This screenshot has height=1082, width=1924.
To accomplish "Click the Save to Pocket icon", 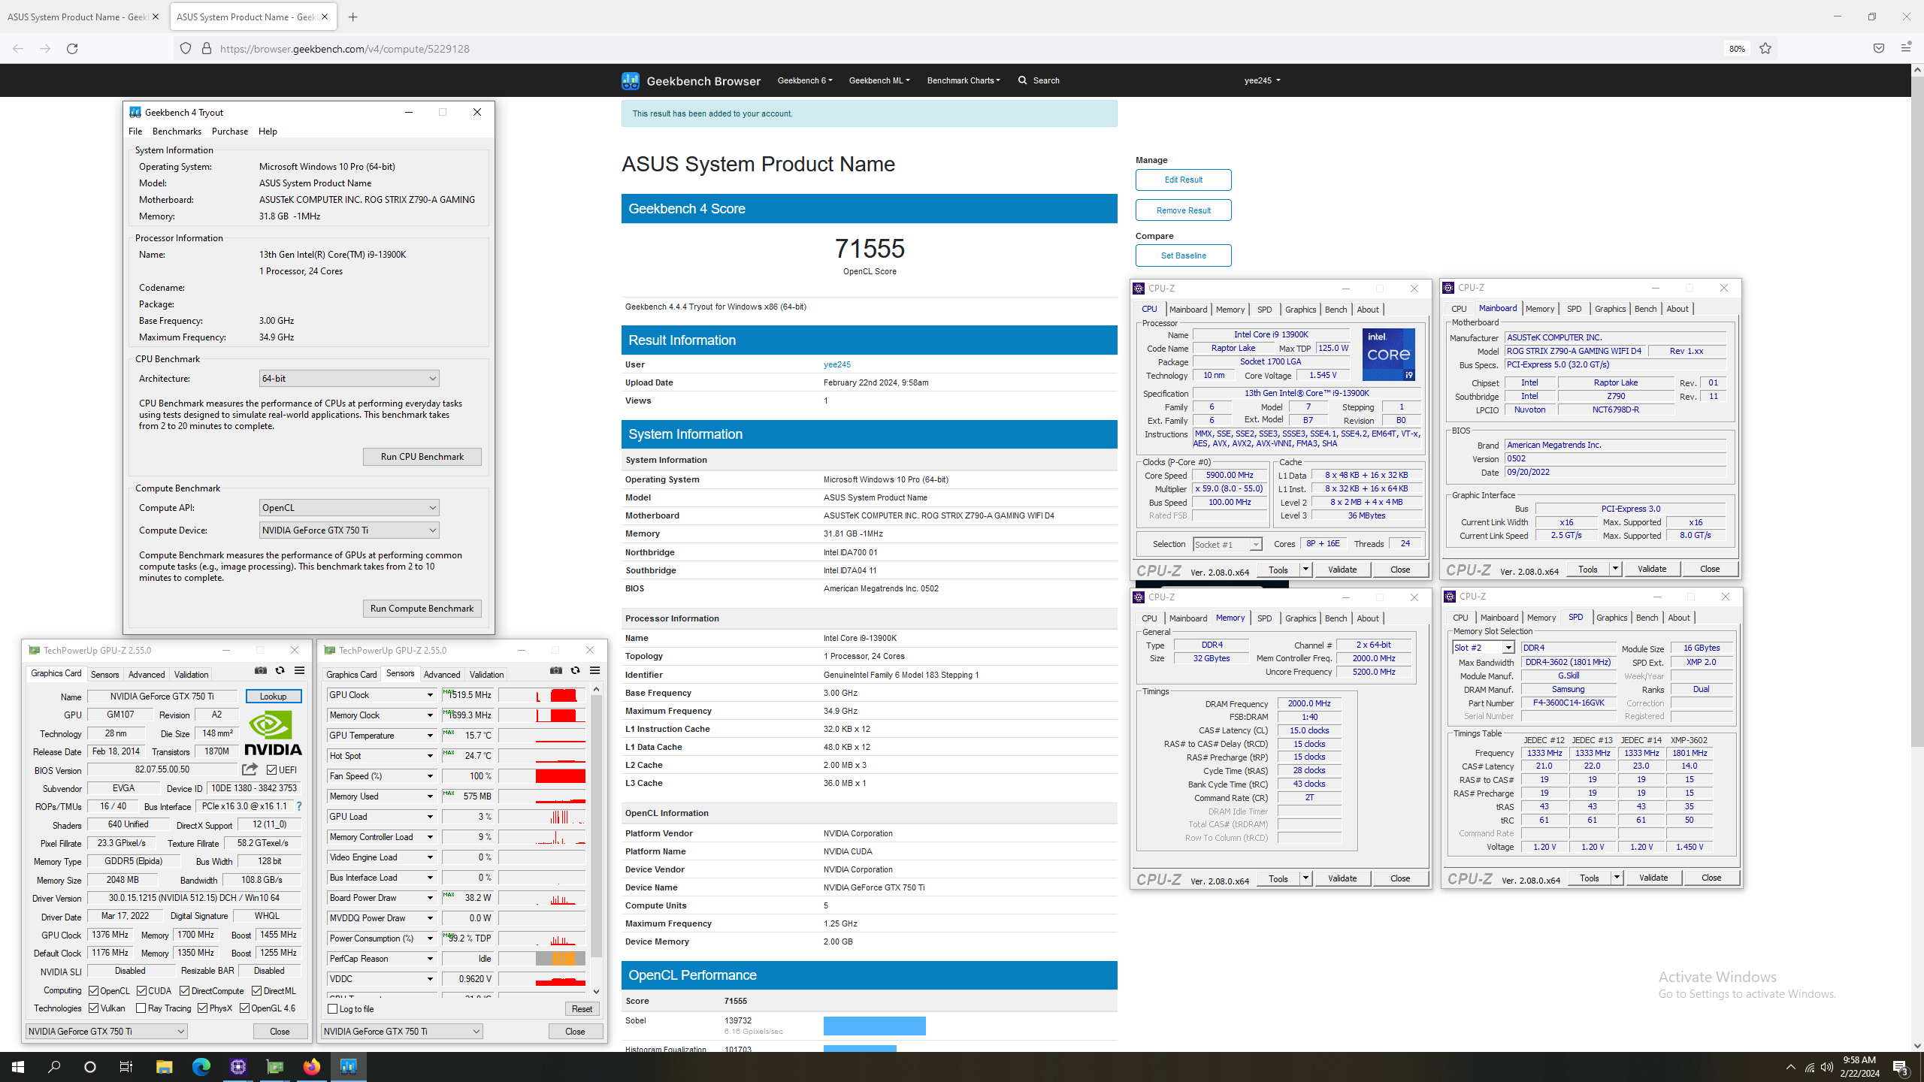I will [1878, 49].
